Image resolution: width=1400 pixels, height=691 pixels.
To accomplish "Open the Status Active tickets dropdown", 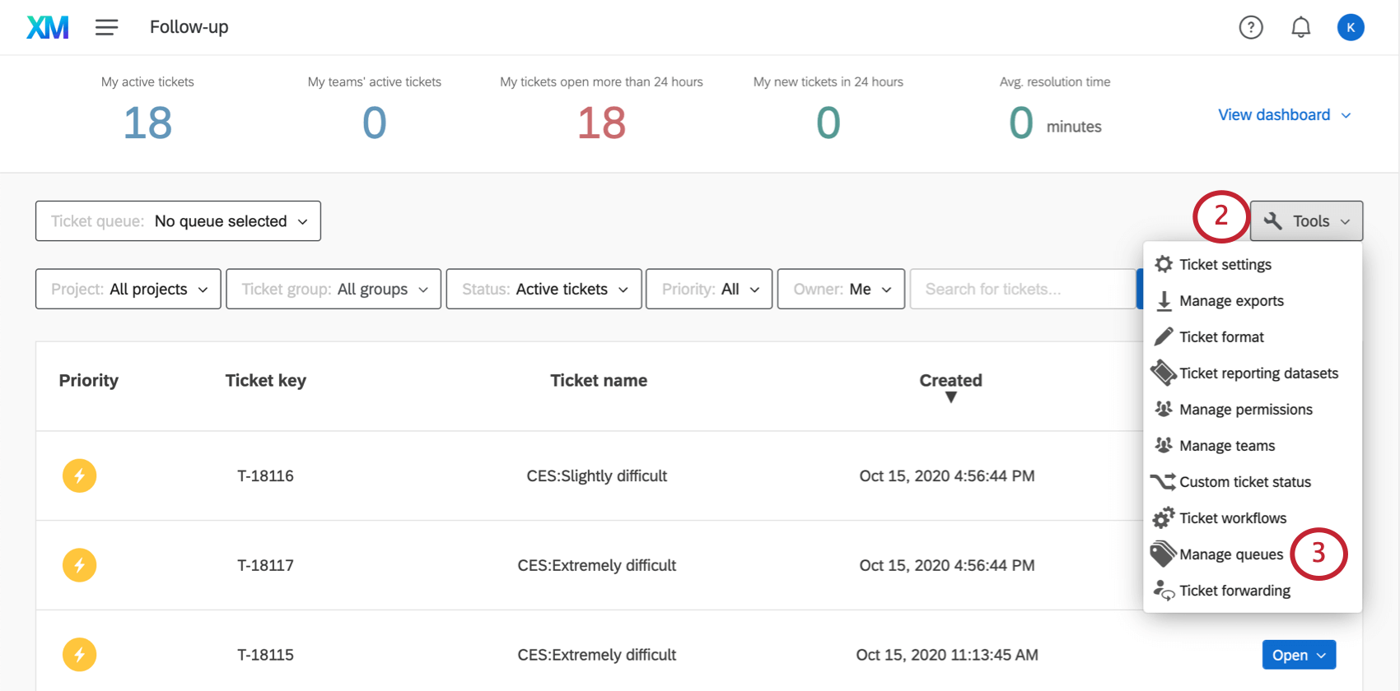I will [x=544, y=289].
